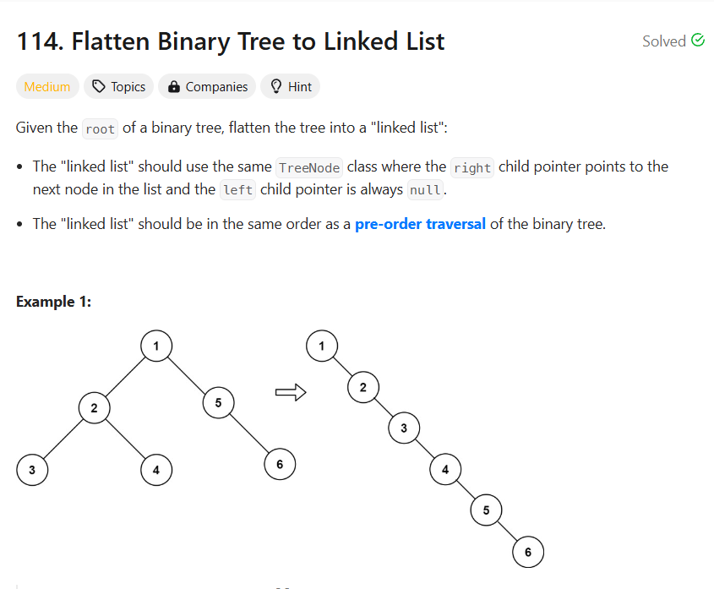Screen dimensions: 714x589
Task: Click node 5 in the original binary tree
Action: point(219,403)
